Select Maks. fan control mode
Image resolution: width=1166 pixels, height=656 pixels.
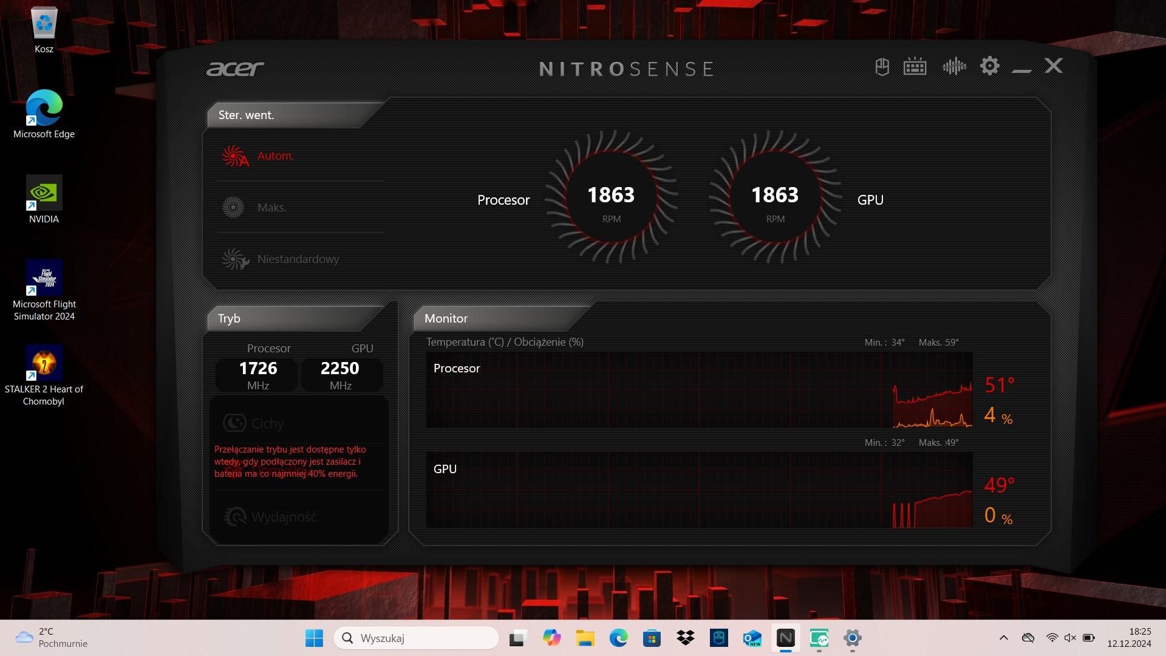[x=271, y=208]
